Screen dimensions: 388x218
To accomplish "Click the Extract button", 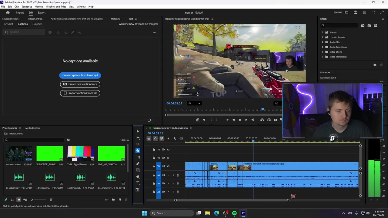I will (269, 120).
